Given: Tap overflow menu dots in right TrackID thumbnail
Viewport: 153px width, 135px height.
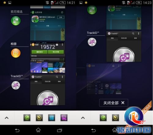Looking at the screenshot, I should pyautogui.click(x=139, y=34).
